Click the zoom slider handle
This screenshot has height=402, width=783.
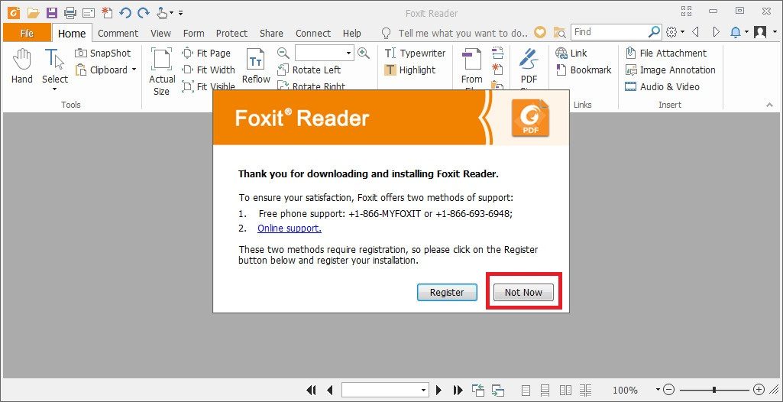coord(714,390)
